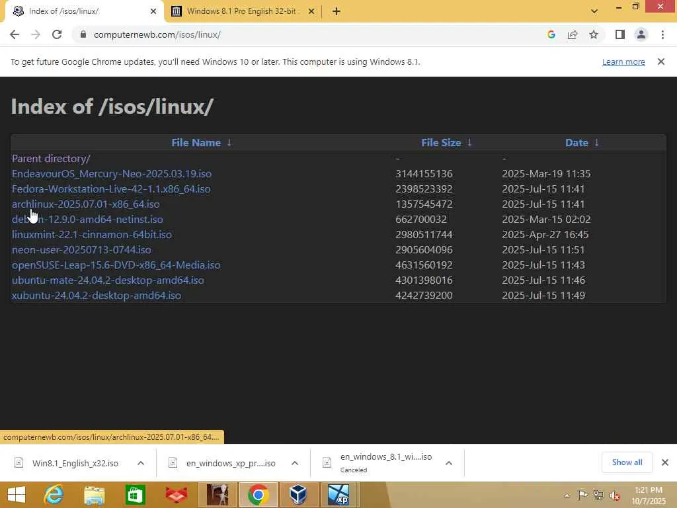
Task: Close the Windows 8.1 Pro English tab
Action: (x=311, y=11)
